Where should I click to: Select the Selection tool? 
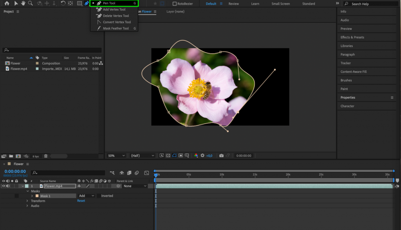click(x=16, y=4)
